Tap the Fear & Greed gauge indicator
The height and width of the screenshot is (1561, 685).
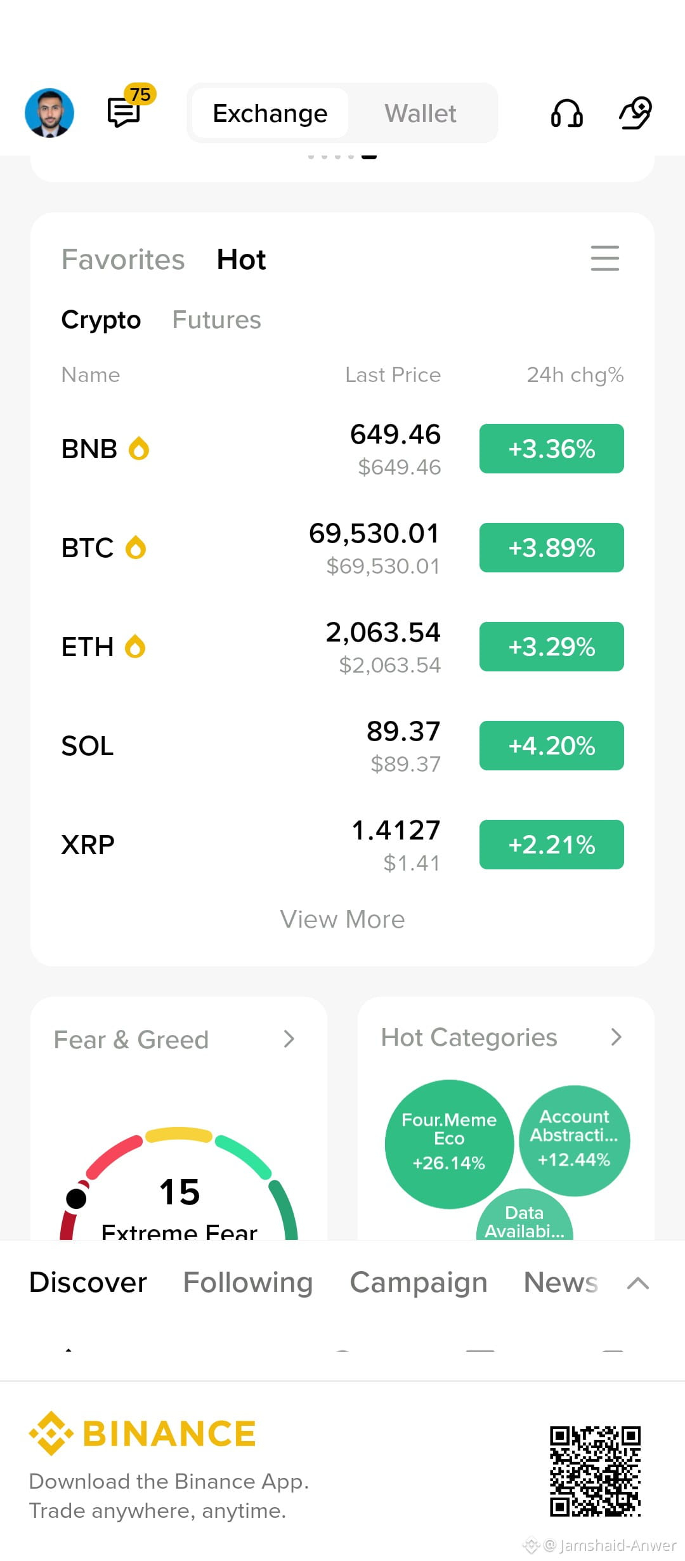76,1199
